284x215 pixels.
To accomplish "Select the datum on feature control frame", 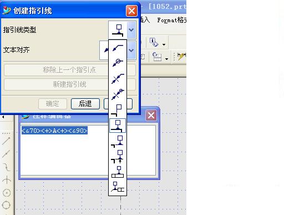I will [x=118, y=172].
